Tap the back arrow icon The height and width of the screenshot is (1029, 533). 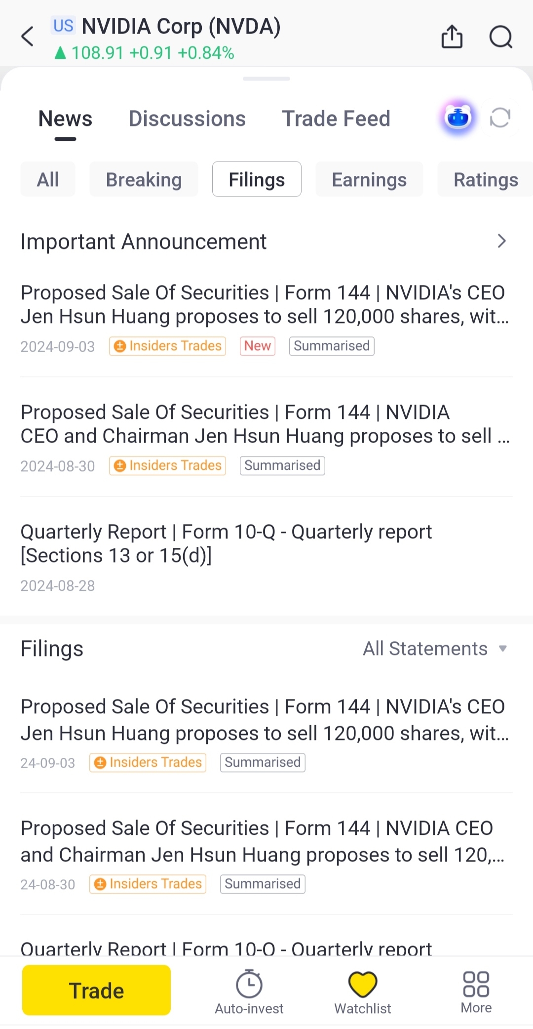pos(28,37)
